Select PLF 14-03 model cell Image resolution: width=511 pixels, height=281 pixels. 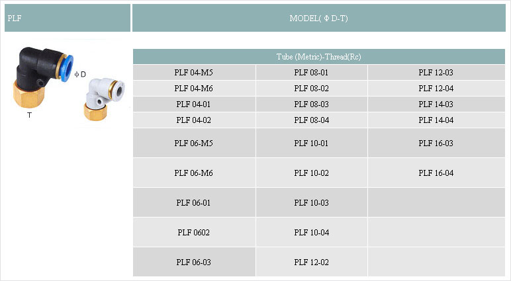436,104
